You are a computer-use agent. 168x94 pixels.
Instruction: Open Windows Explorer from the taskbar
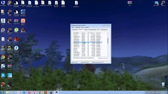8,92
